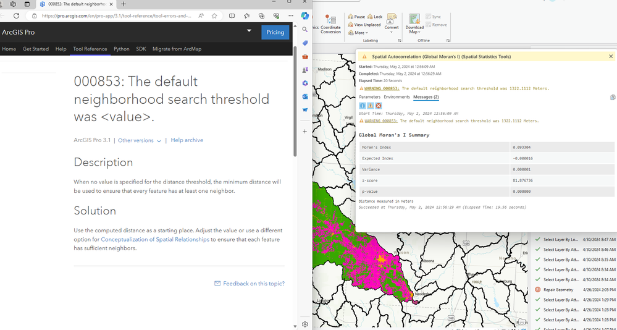Open the Get Started menu item
617x330 pixels.
[x=36, y=49]
